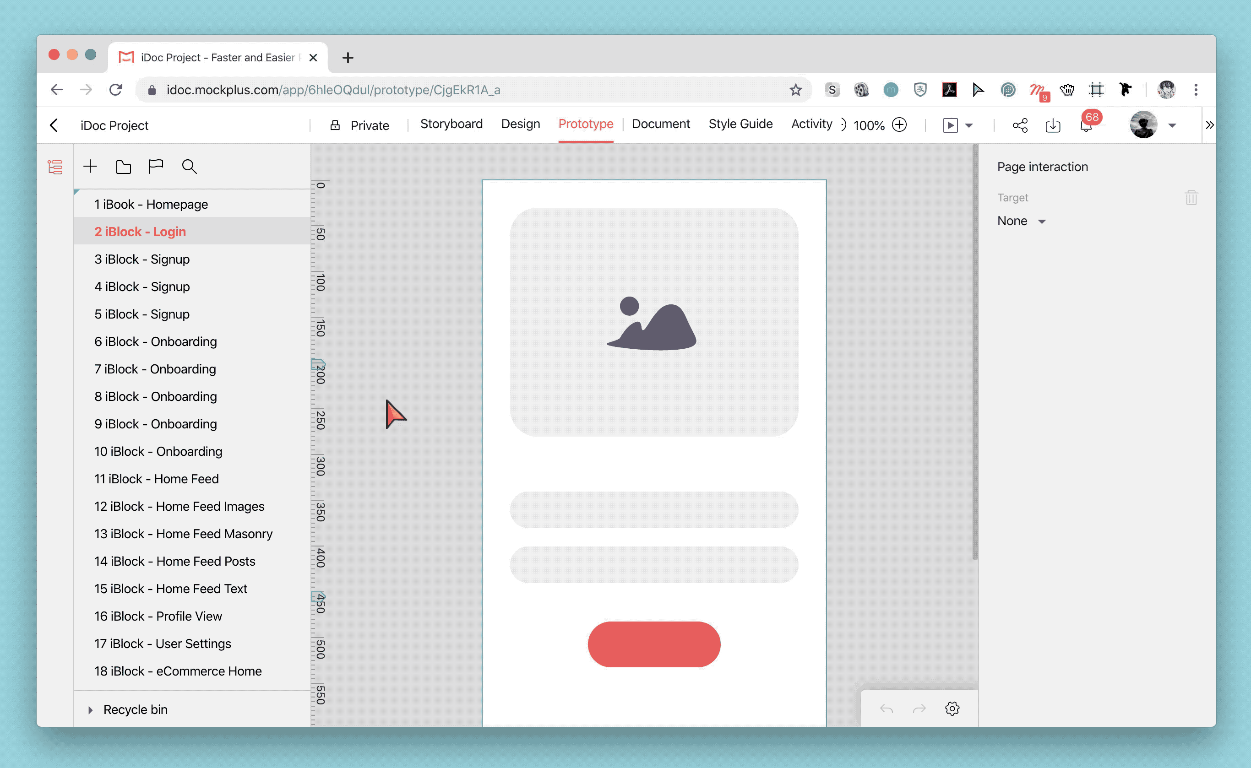Viewport: 1251px width, 768px height.
Task: Open the Activity tab
Action: click(811, 124)
